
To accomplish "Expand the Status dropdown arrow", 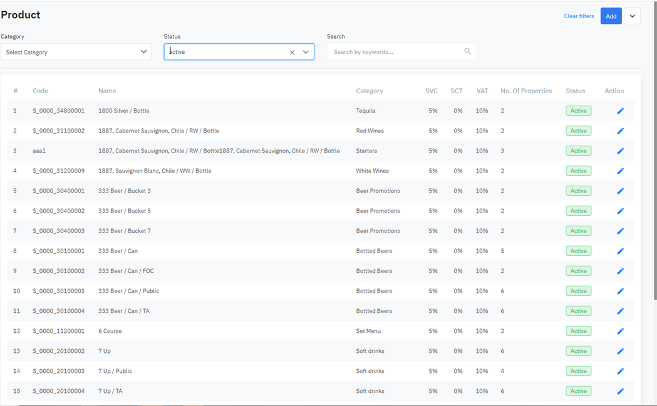I will pos(306,52).
